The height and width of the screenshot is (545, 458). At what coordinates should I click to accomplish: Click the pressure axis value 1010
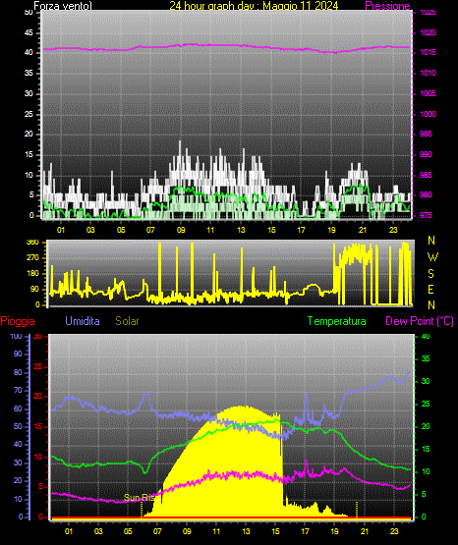point(429,73)
